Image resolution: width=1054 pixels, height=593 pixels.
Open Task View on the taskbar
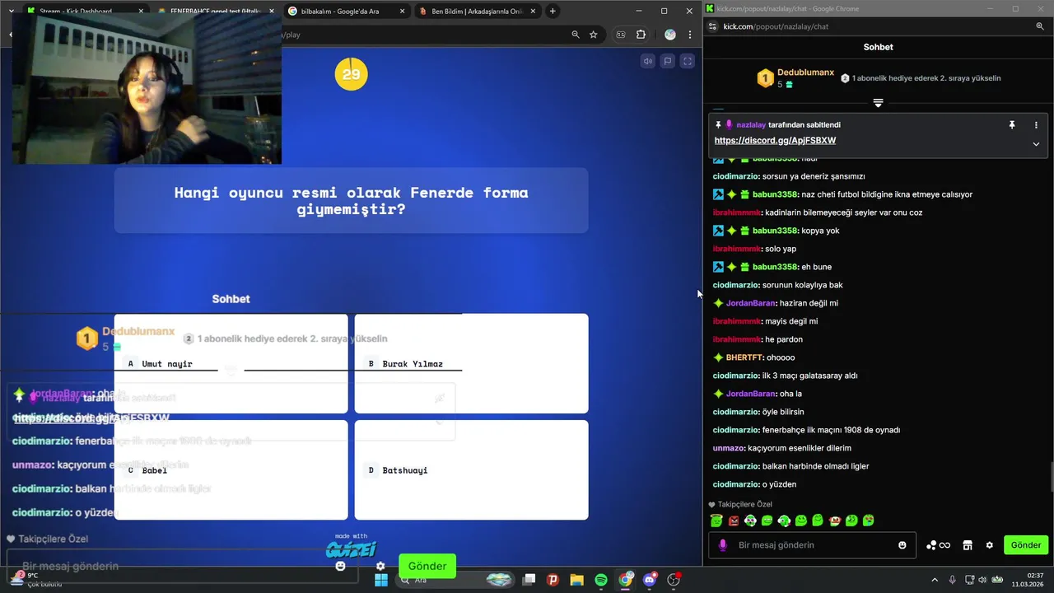coord(529,580)
